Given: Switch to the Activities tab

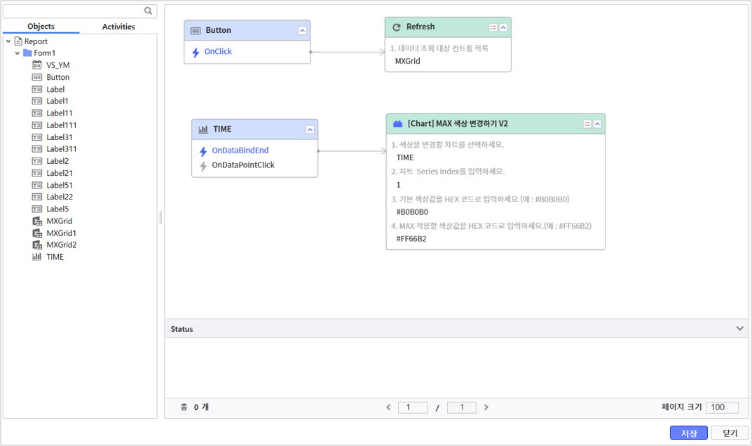Looking at the screenshot, I should click(x=118, y=27).
